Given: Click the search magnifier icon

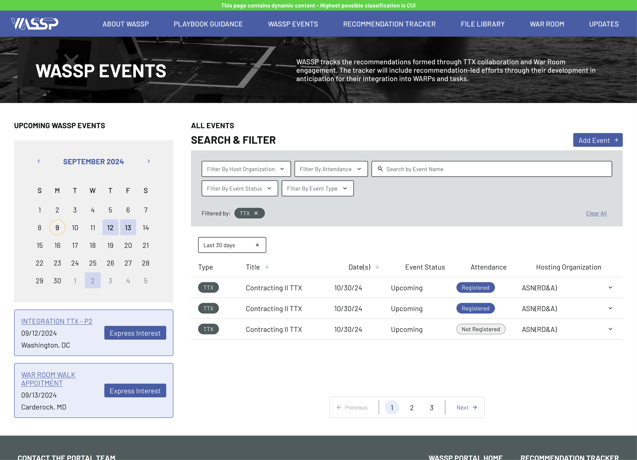Looking at the screenshot, I should tap(380, 169).
